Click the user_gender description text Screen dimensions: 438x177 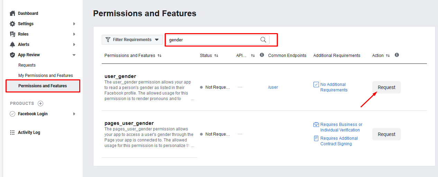(149, 90)
